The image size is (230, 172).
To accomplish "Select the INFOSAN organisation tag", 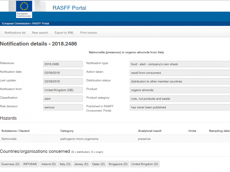I will (30, 164).
